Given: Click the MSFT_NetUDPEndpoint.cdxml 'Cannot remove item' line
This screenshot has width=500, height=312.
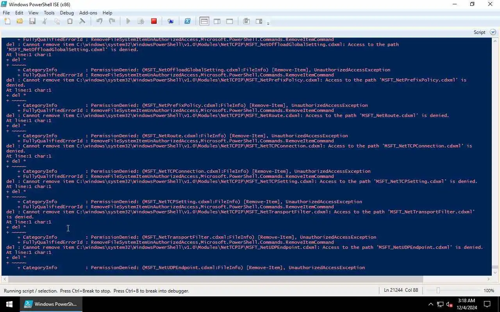Looking at the screenshot, I should (x=245, y=247).
